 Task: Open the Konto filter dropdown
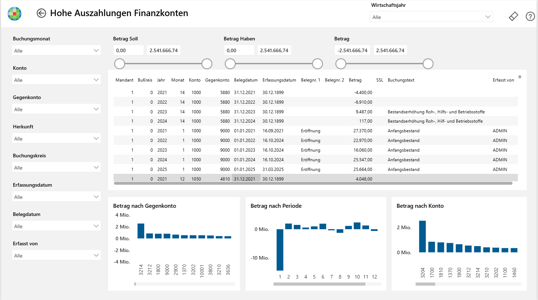pyautogui.click(x=57, y=80)
